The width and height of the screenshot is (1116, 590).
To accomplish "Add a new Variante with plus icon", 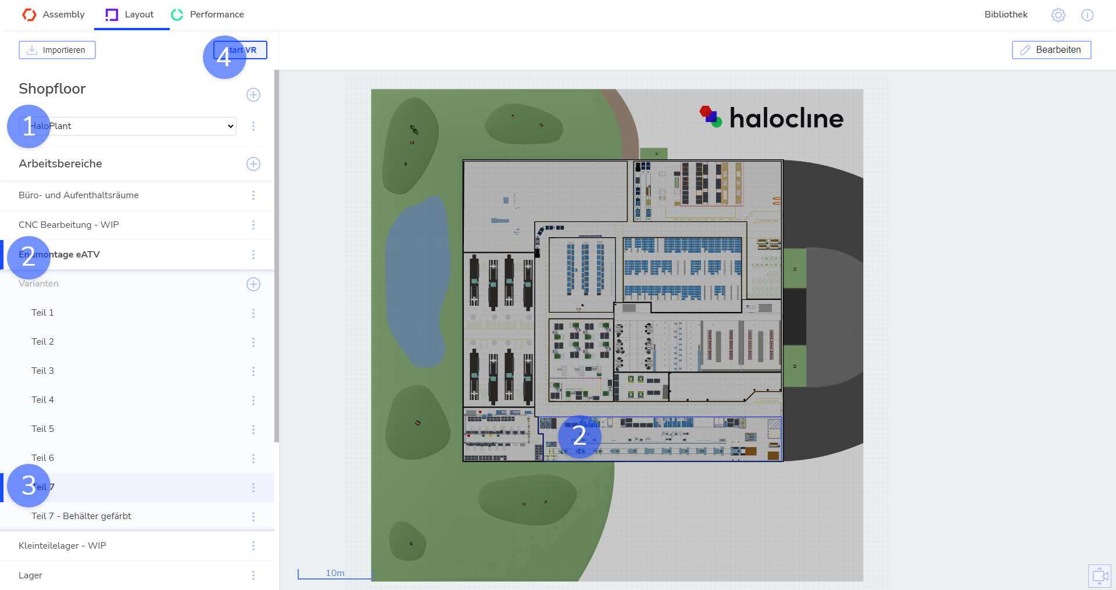I will pos(253,284).
